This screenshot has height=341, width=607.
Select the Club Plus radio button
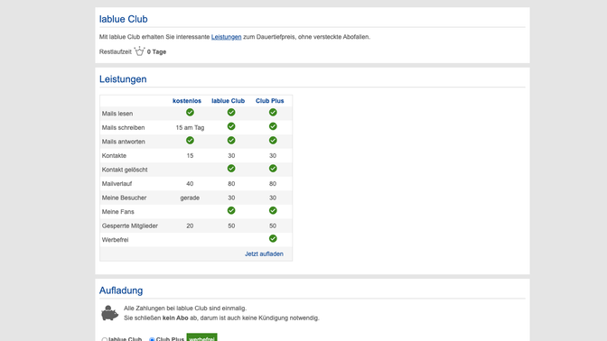[x=152, y=339]
